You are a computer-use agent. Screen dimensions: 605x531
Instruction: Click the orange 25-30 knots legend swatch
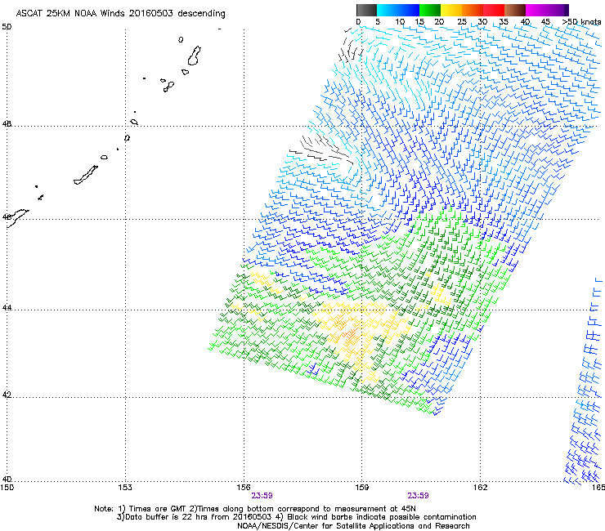(473, 10)
